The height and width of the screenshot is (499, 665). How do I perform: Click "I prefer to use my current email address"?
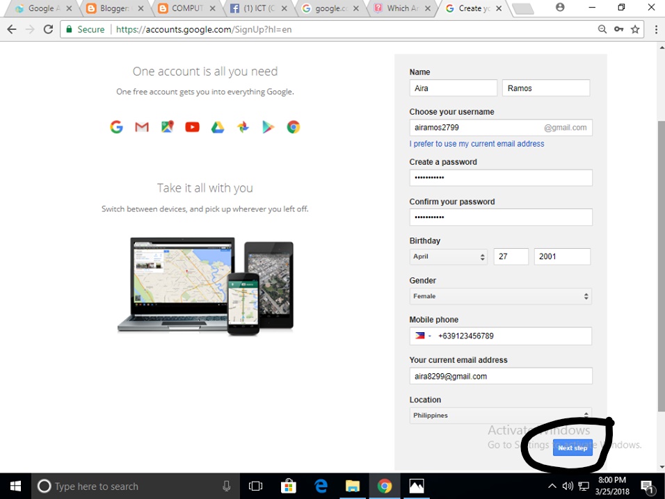(476, 144)
